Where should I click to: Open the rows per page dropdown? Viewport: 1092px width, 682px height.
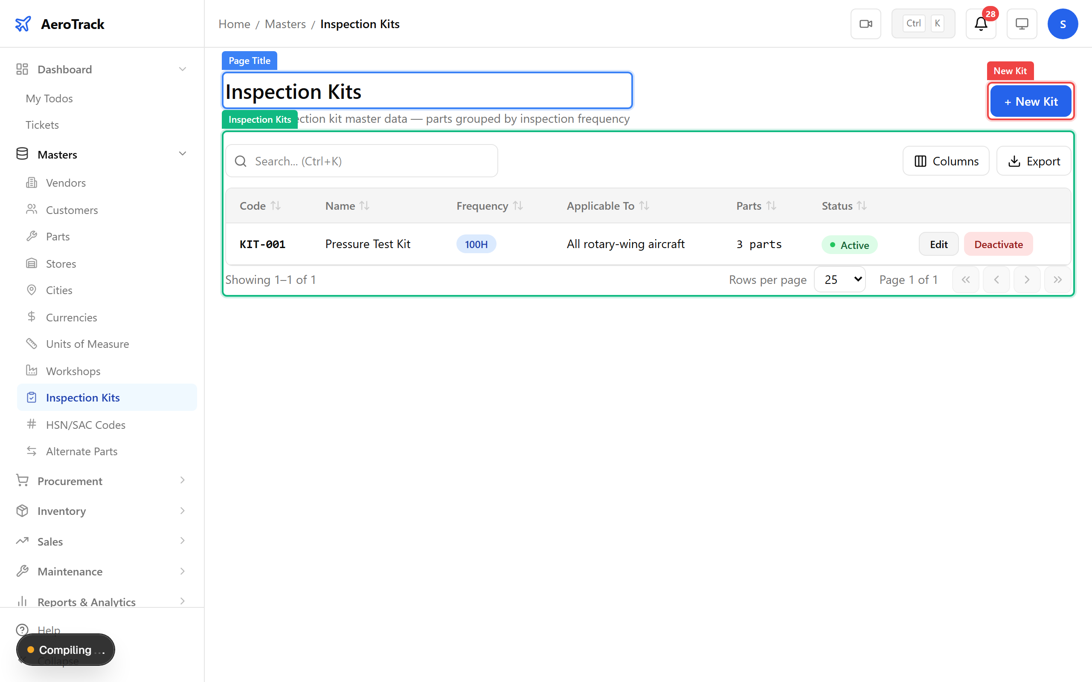840,280
